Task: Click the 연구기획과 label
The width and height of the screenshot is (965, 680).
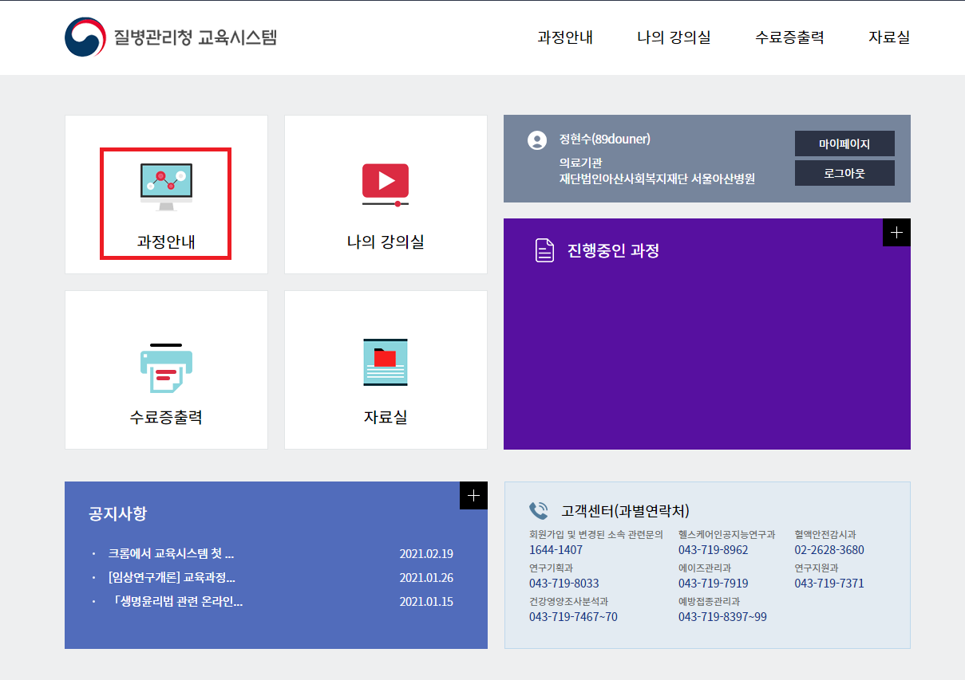Action: (x=551, y=568)
